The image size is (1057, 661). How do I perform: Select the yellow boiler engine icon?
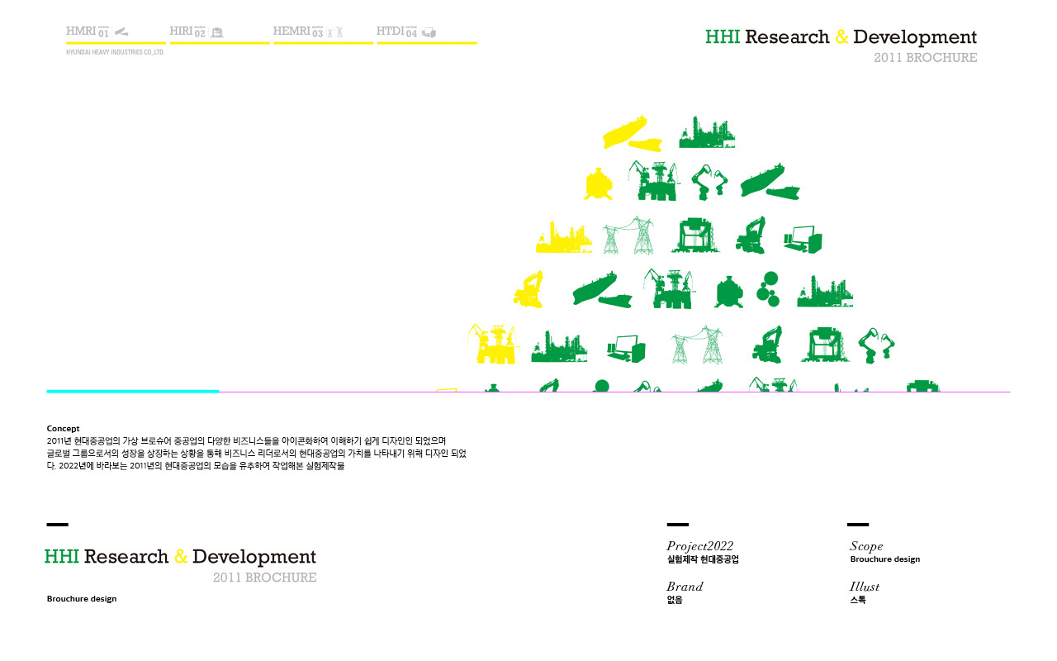coord(598,183)
